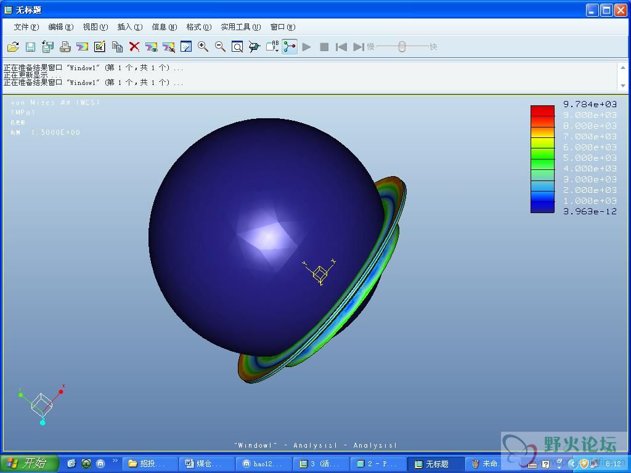631x473 pixels.
Task: Step forward to next animation frame
Action: [x=358, y=47]
